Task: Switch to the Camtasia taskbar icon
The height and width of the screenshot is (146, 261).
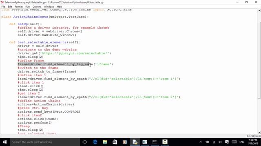Action: [165, 142]
